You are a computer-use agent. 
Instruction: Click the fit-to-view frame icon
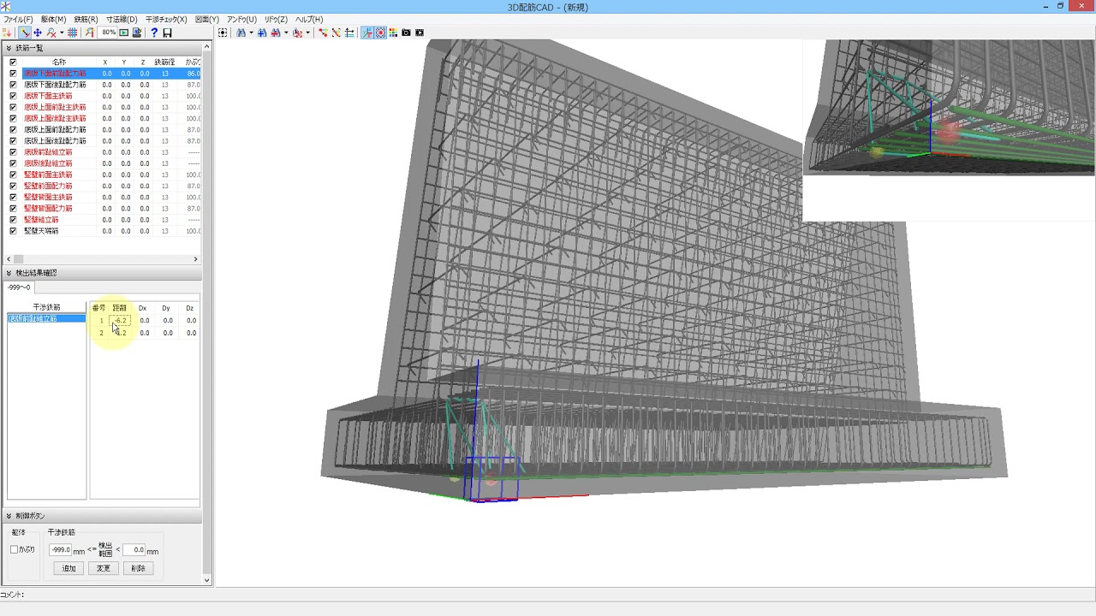point(223,33)
